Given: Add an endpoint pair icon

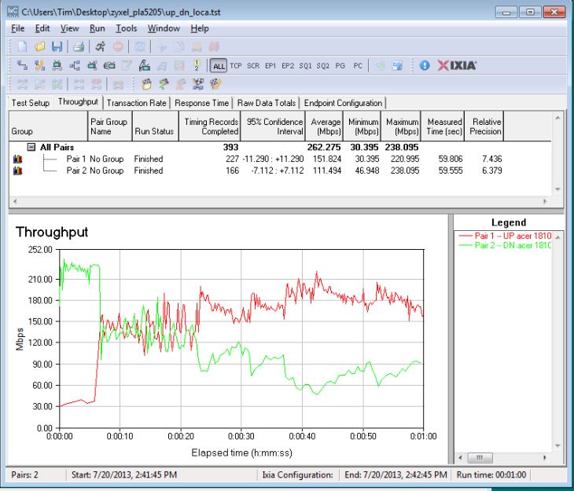Looking at the screenshot, I should pos(22,65).
